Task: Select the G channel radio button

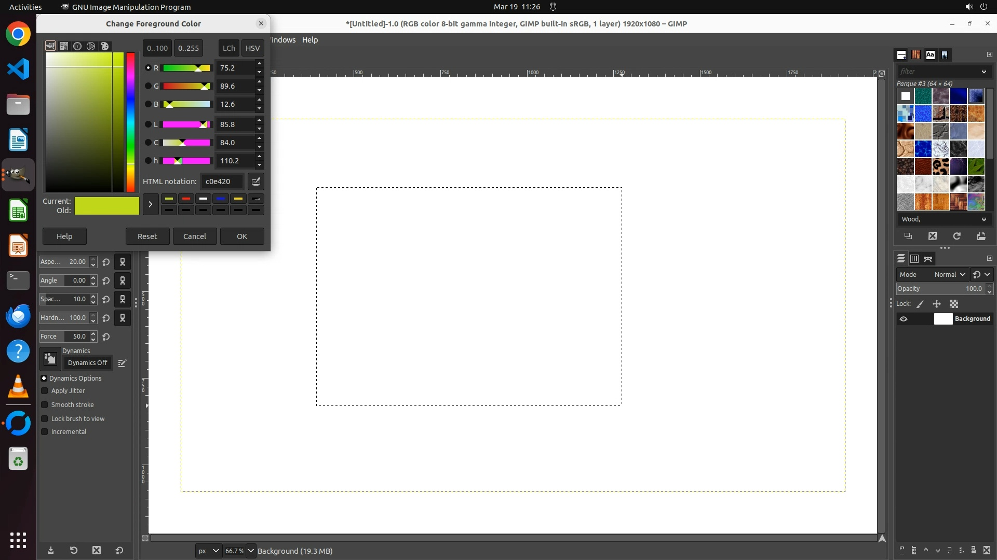Action: 148,86
